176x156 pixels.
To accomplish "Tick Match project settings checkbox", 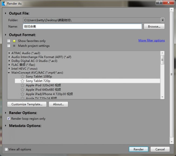I will coord(9,46).
